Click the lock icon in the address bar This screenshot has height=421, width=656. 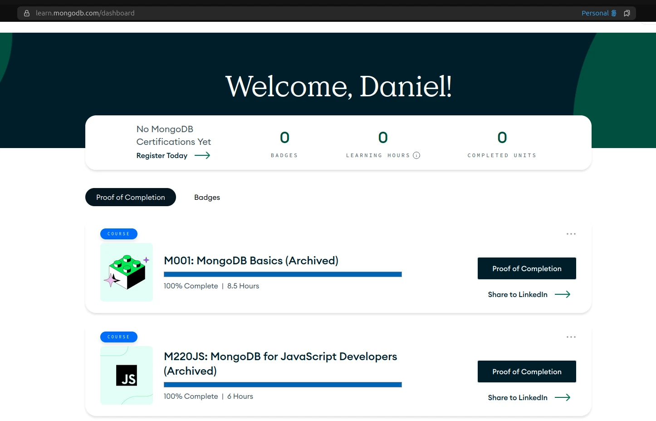click(x=26, y=13)
